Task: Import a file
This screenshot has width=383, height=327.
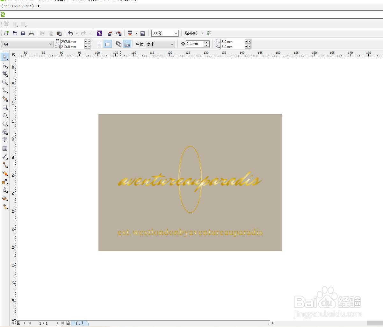Action: 110,33
